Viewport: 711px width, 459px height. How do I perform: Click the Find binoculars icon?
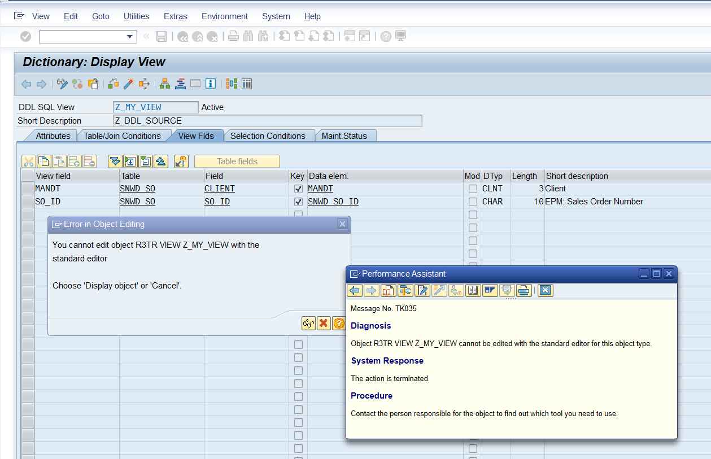[248, 37]
